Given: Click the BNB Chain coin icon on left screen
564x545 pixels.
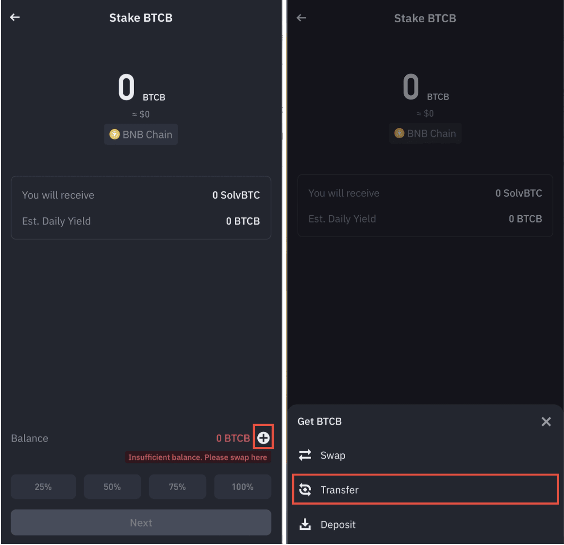Looking at the screenshot, I should point(115,134).
